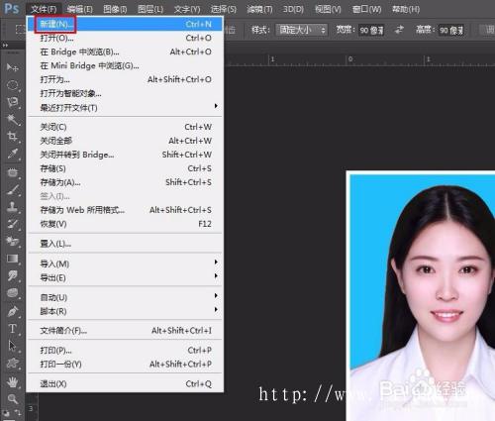The width and height of the screenshot is (495, 421).
Task: Choose 新建(N)... from File menu
Action: (x=125, y=24)
